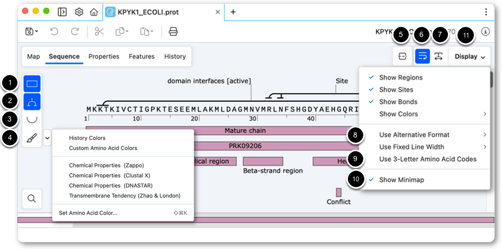The height and width of the screenshot is (249, 502).
Task: Switch to the Map tab
Action: (33, 57)
